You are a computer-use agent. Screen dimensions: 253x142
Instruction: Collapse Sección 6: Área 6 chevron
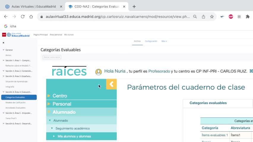coord(3,123)
